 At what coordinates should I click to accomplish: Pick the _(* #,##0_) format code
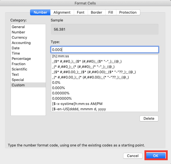[x=105, y=67]
